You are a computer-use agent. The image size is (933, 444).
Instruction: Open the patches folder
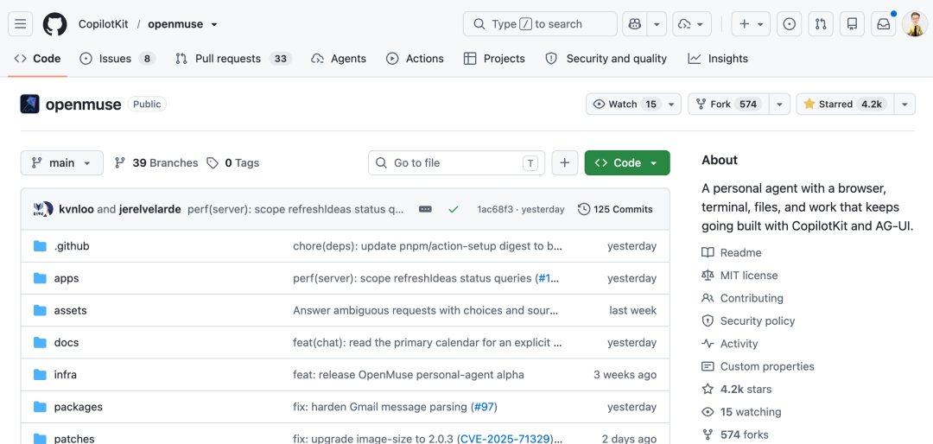pyautogui.click(x=73, y=439)
